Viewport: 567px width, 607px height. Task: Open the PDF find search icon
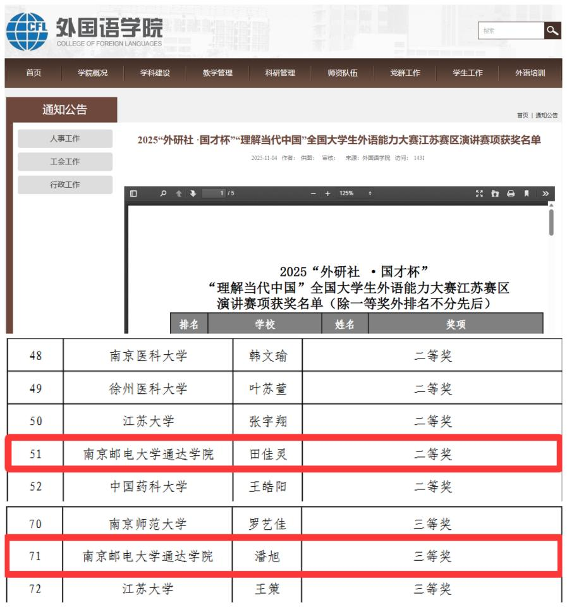click(x=164, y=193)
